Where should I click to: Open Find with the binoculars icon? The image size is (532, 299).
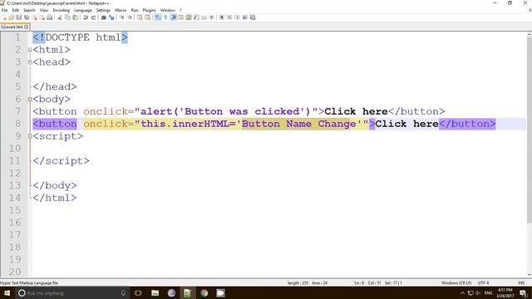[103, 17]
